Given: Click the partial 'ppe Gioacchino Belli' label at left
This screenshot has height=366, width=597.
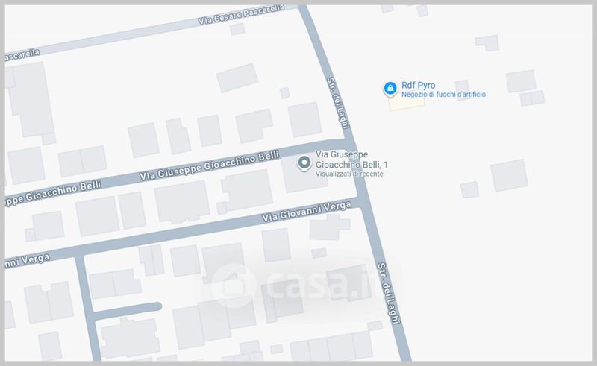Looking at the screenshot, I should [53, 193].
